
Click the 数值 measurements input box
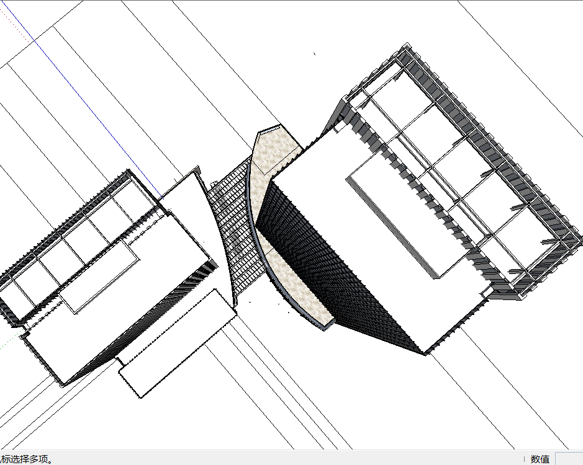569,459
